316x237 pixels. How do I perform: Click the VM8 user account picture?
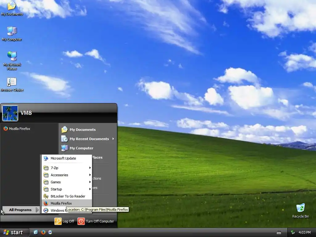click(x=10, y=113)
